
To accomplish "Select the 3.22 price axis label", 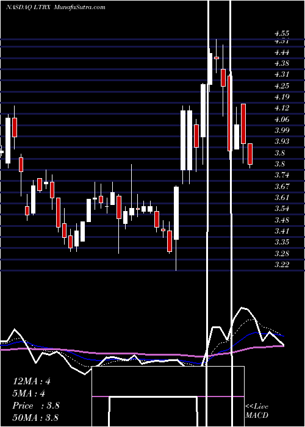I will [x=282, y=264].
